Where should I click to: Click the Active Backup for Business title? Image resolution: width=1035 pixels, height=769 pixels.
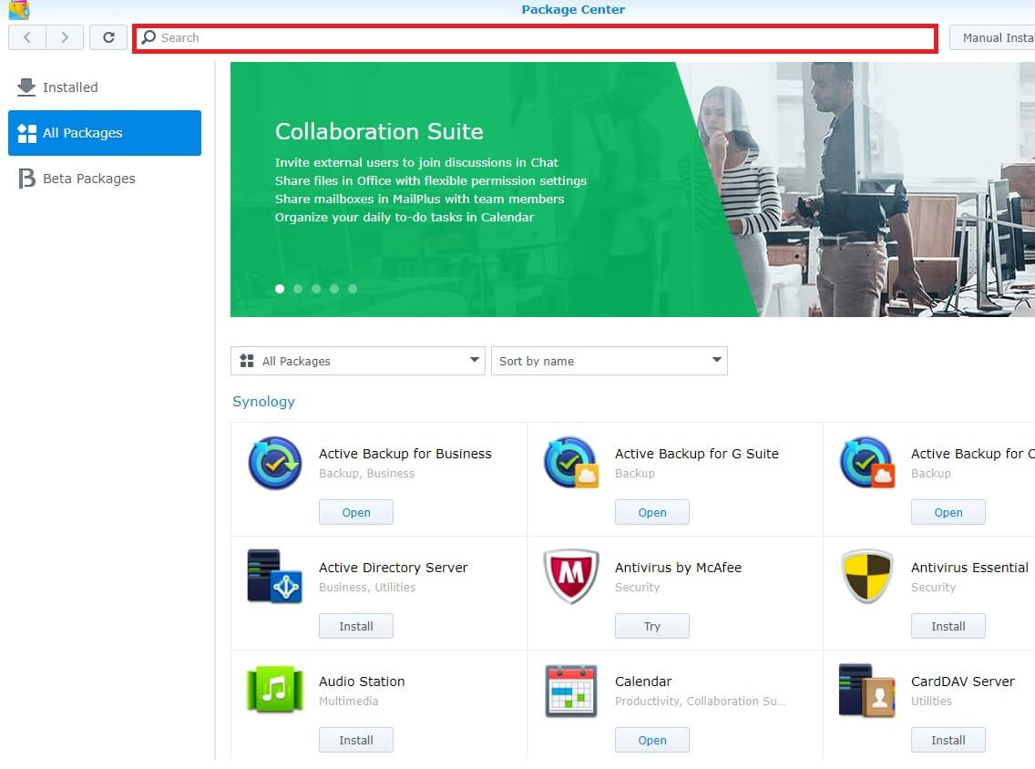[x=405, y=454]
